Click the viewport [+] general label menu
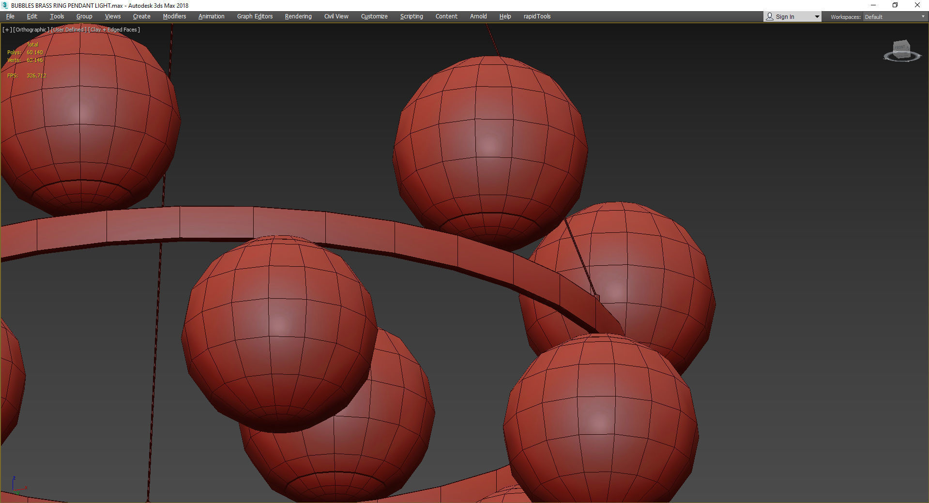The width and height of the screenshot is (929, 503). 7,30
